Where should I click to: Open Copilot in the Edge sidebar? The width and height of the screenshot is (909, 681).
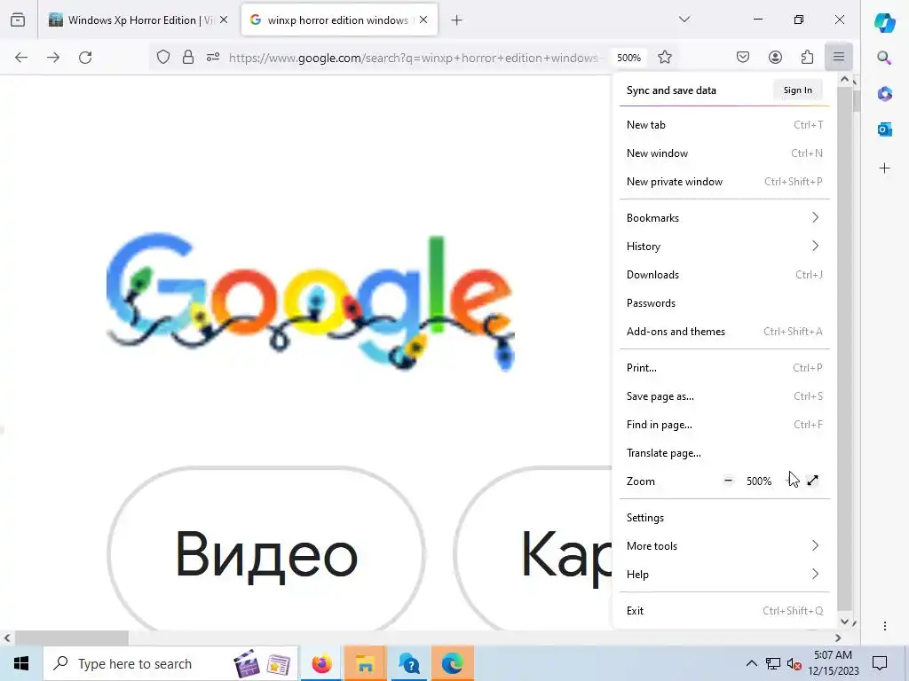click(885, 22)
